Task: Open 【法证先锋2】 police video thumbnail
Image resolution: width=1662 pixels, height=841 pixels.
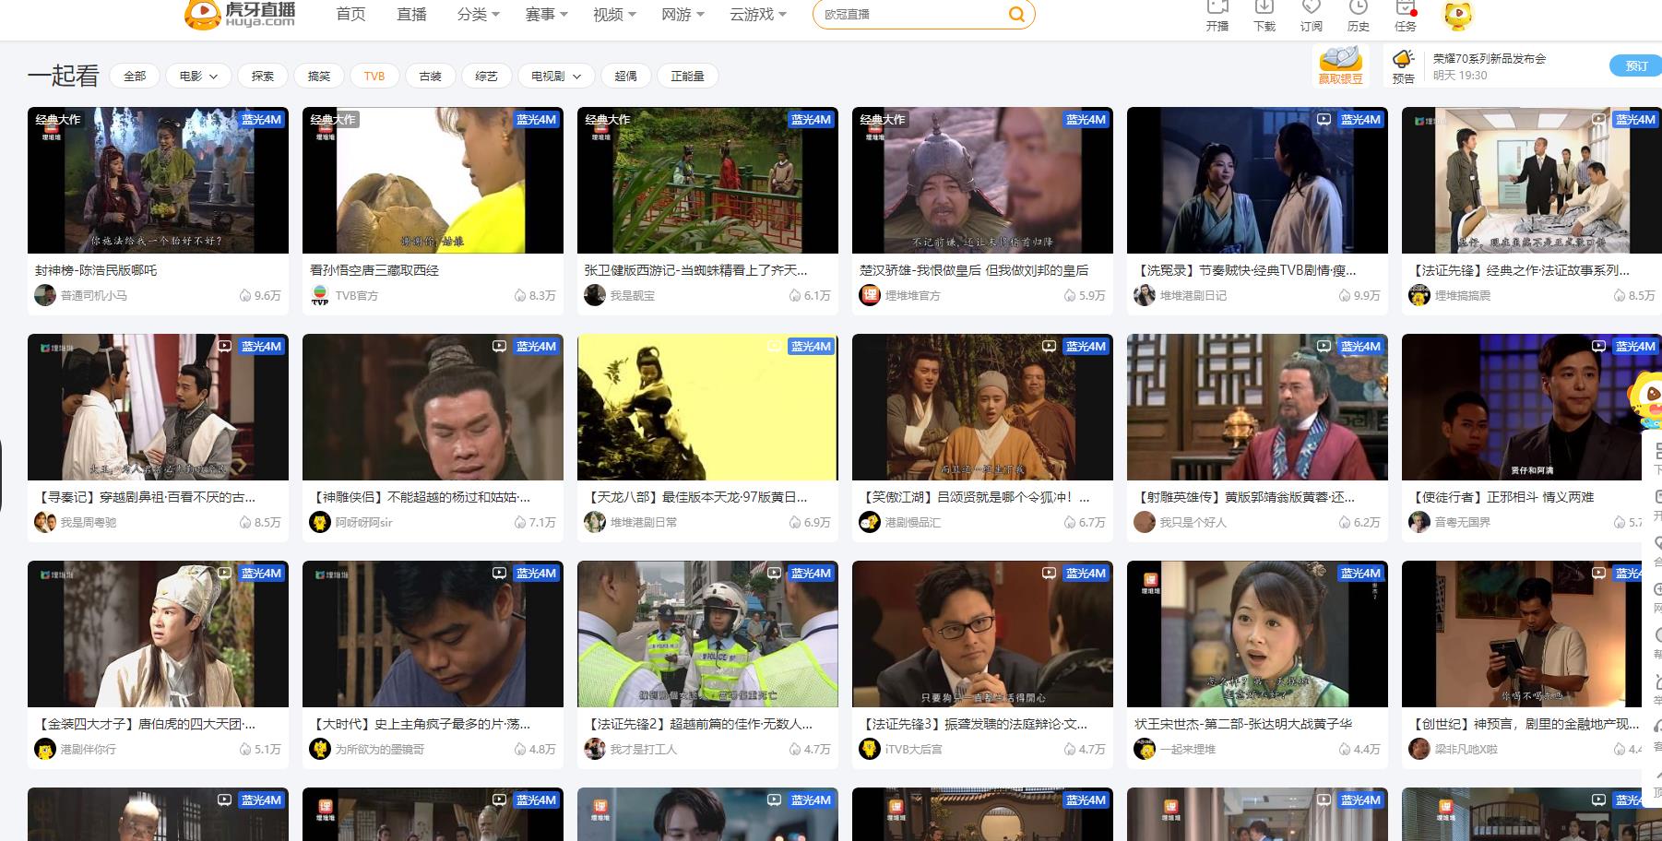Action: click(707, 634)
